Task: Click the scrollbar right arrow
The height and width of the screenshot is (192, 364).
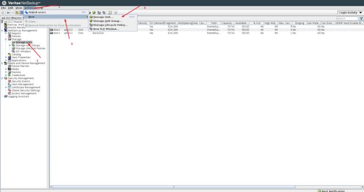Action: pos(362,187)
